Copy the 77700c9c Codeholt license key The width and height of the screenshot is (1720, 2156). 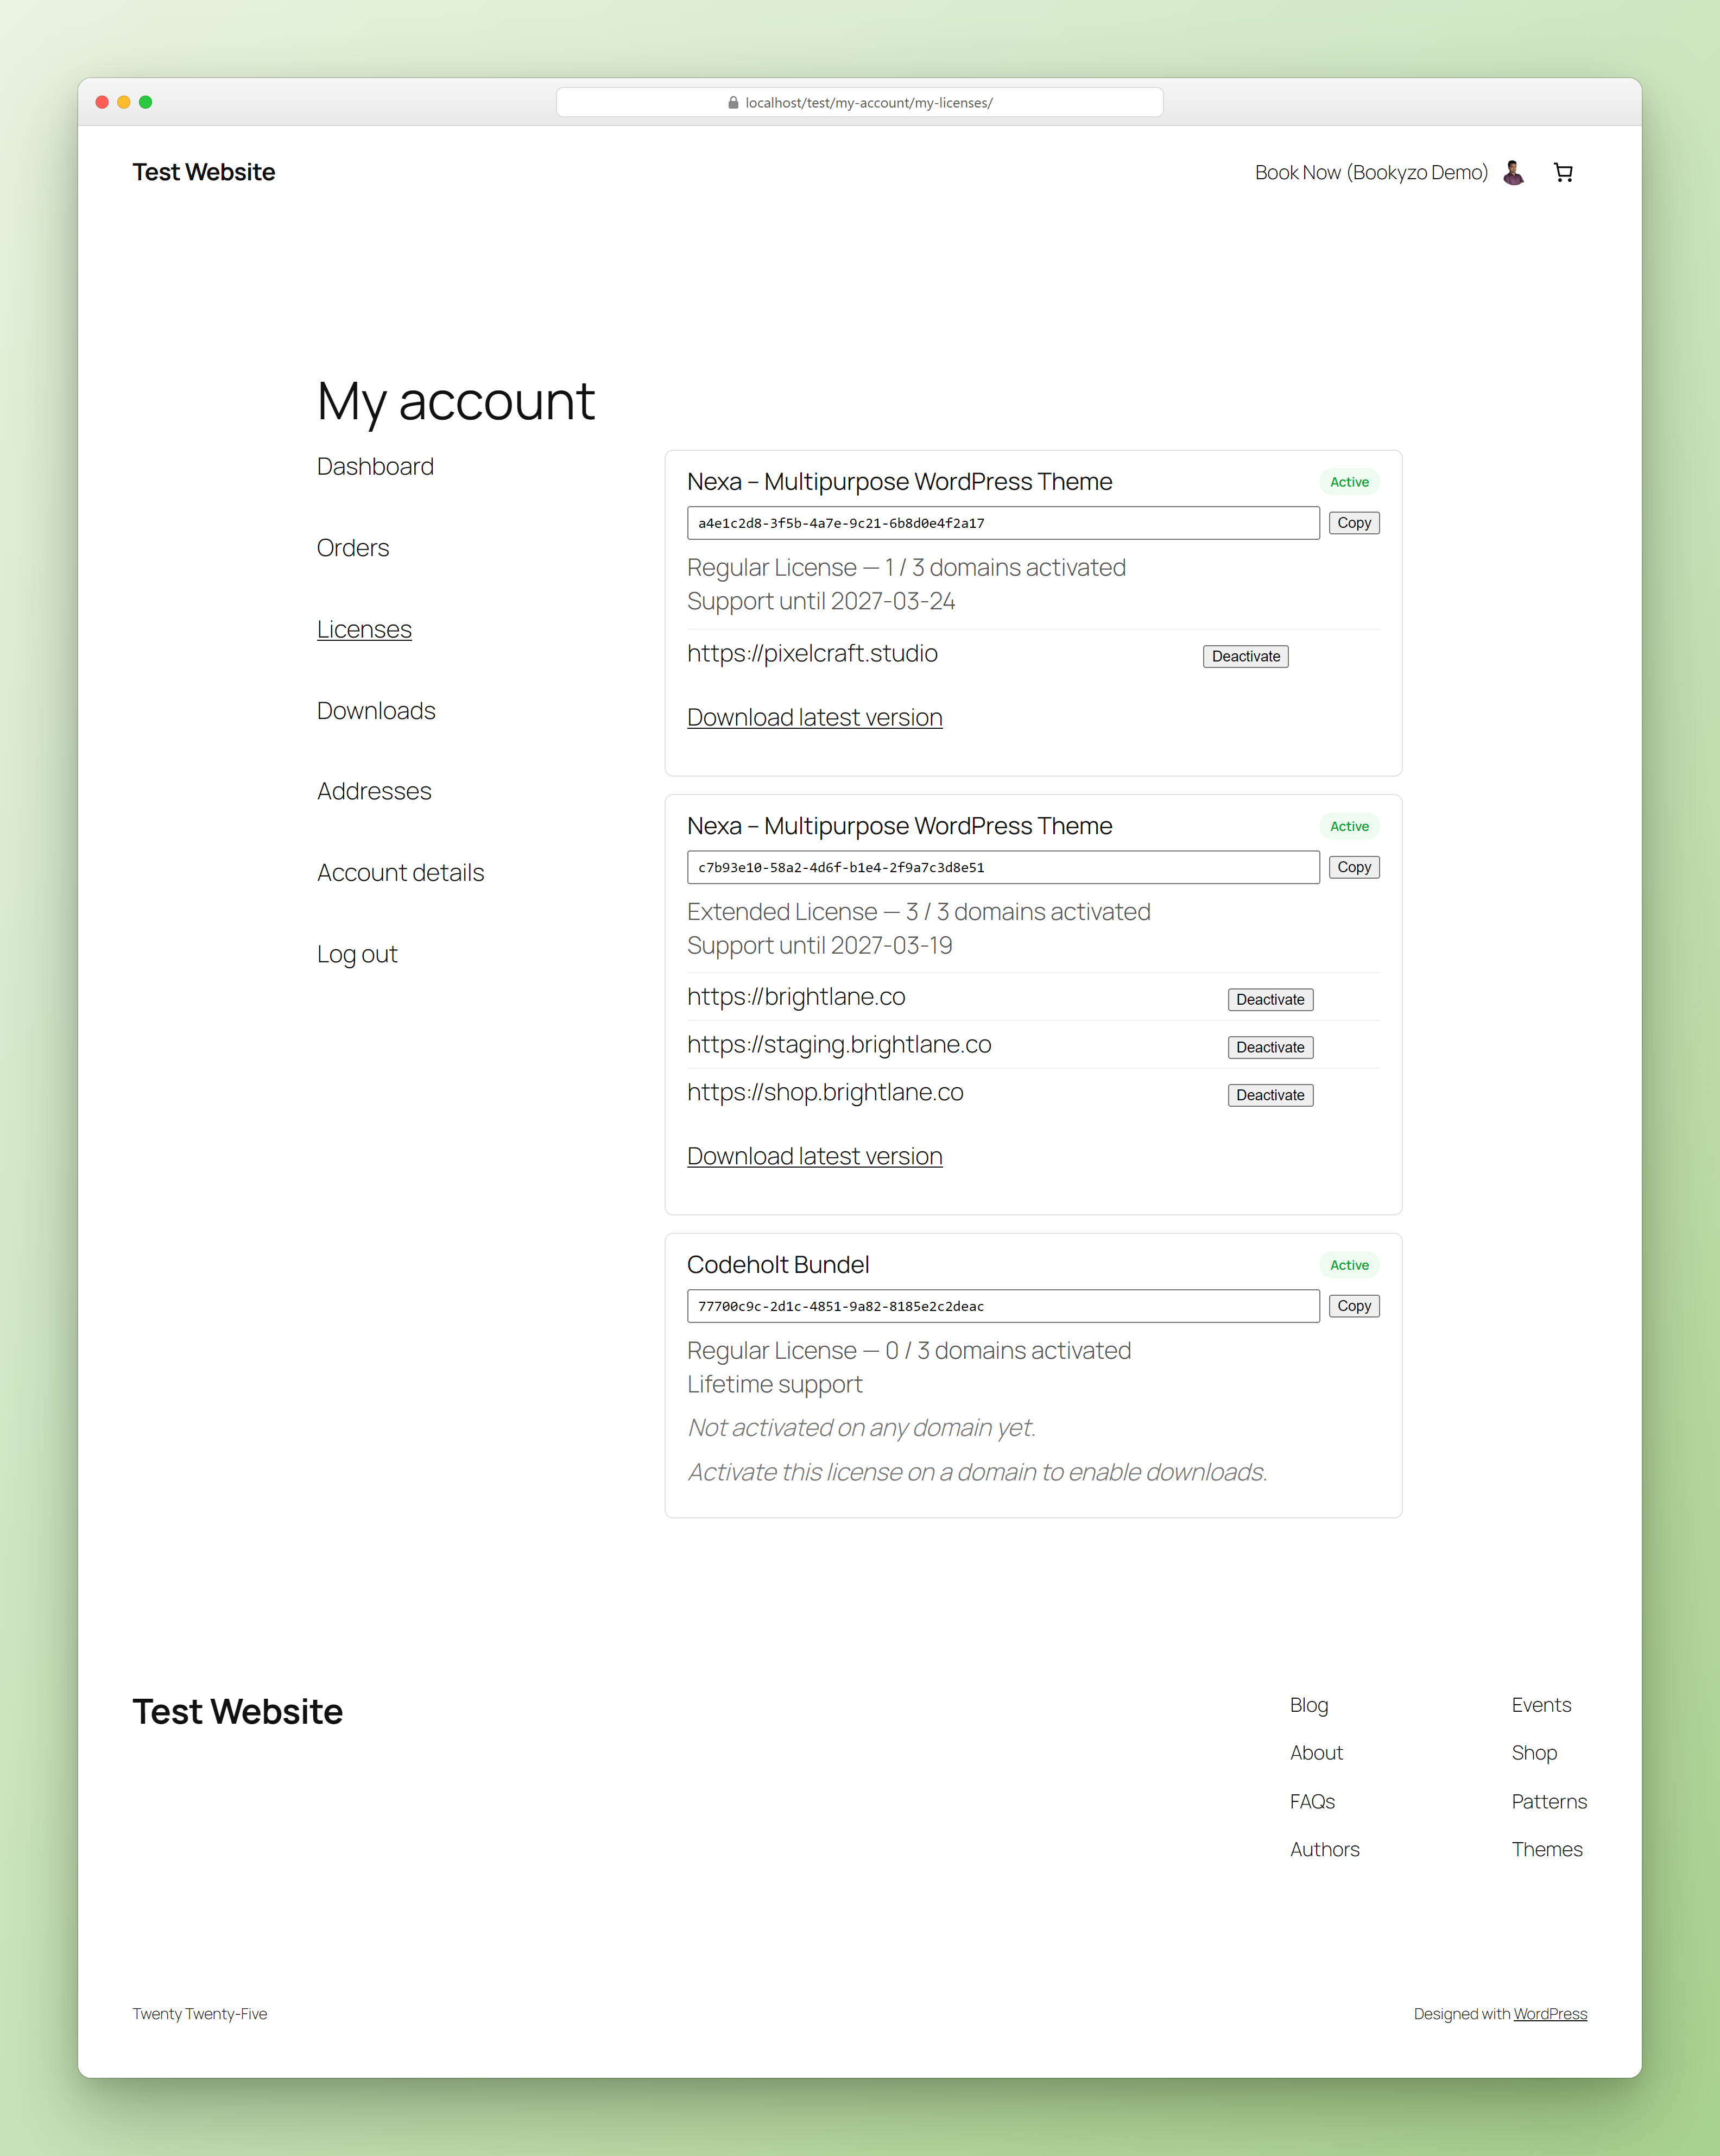pyautogui.click(x=1354, y=1306)
